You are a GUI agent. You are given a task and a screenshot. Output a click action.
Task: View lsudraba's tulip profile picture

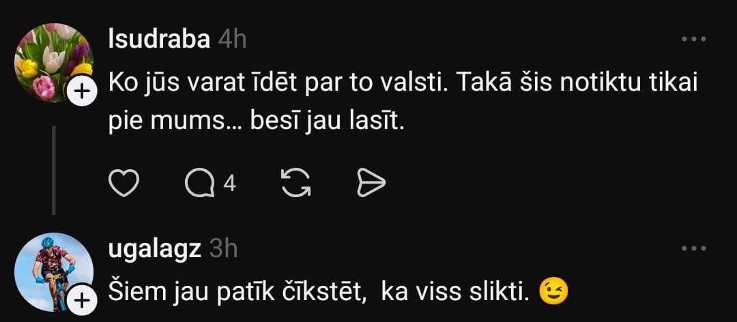pyautogui.click(x=53, y=62)
